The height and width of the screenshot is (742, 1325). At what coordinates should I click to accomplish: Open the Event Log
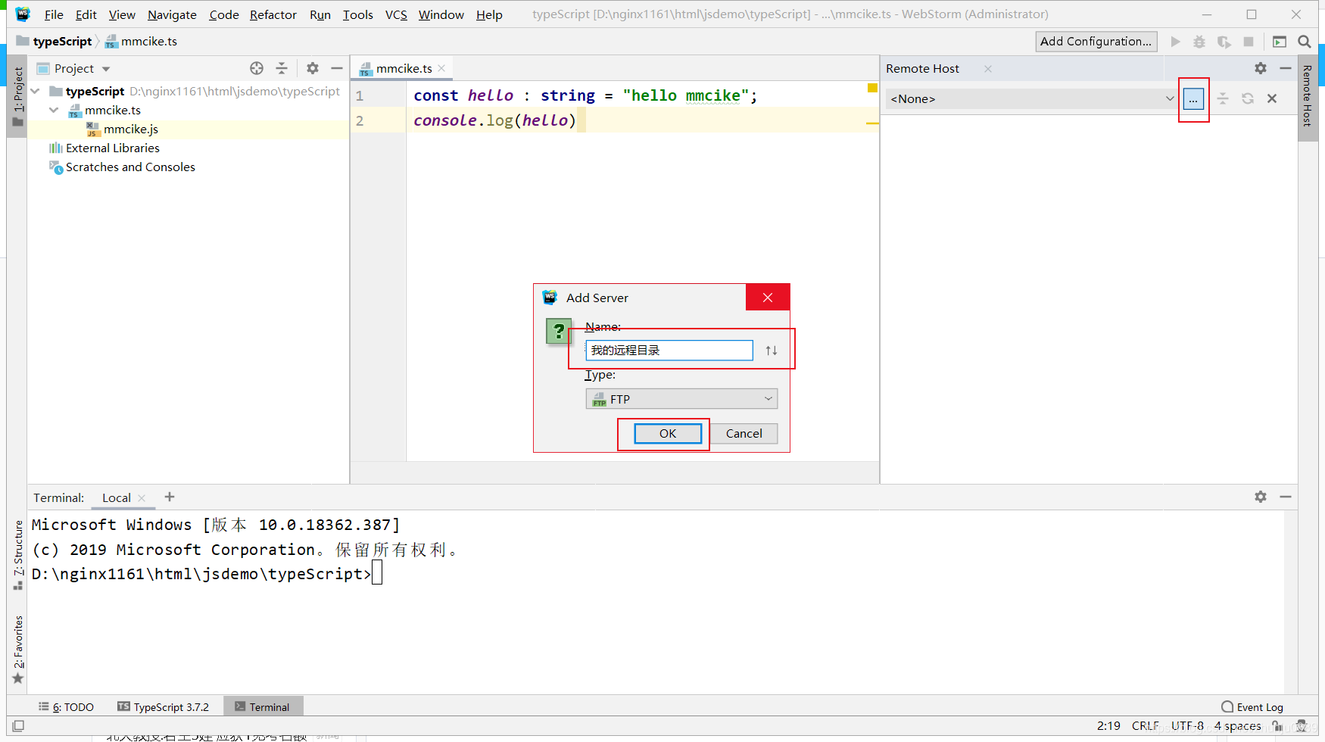[1252, 707]
